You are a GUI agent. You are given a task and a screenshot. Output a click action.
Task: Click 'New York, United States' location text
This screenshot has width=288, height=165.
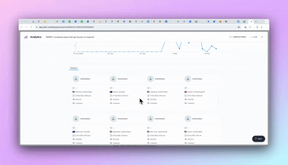158,132
